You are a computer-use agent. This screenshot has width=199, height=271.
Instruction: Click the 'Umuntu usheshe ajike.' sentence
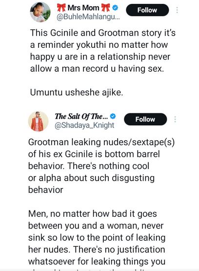coord(77,92)
